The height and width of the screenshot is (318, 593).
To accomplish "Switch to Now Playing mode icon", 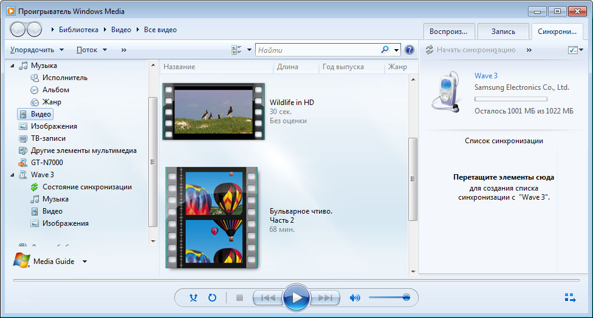I will click(570, 297).
